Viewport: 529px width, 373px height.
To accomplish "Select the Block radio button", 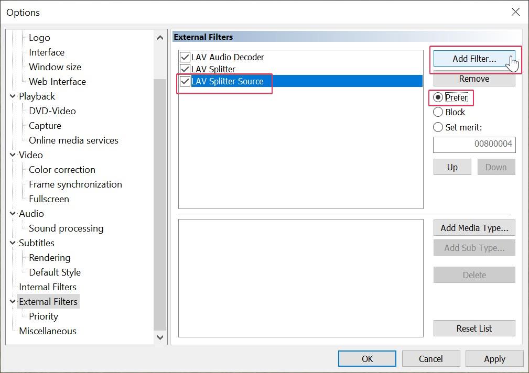I will point(438,112).
